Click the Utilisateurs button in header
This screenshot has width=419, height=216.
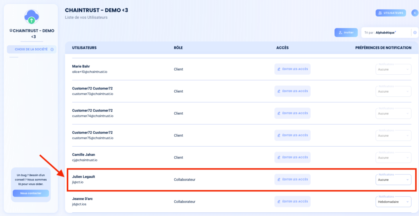(x=391, y=13)
